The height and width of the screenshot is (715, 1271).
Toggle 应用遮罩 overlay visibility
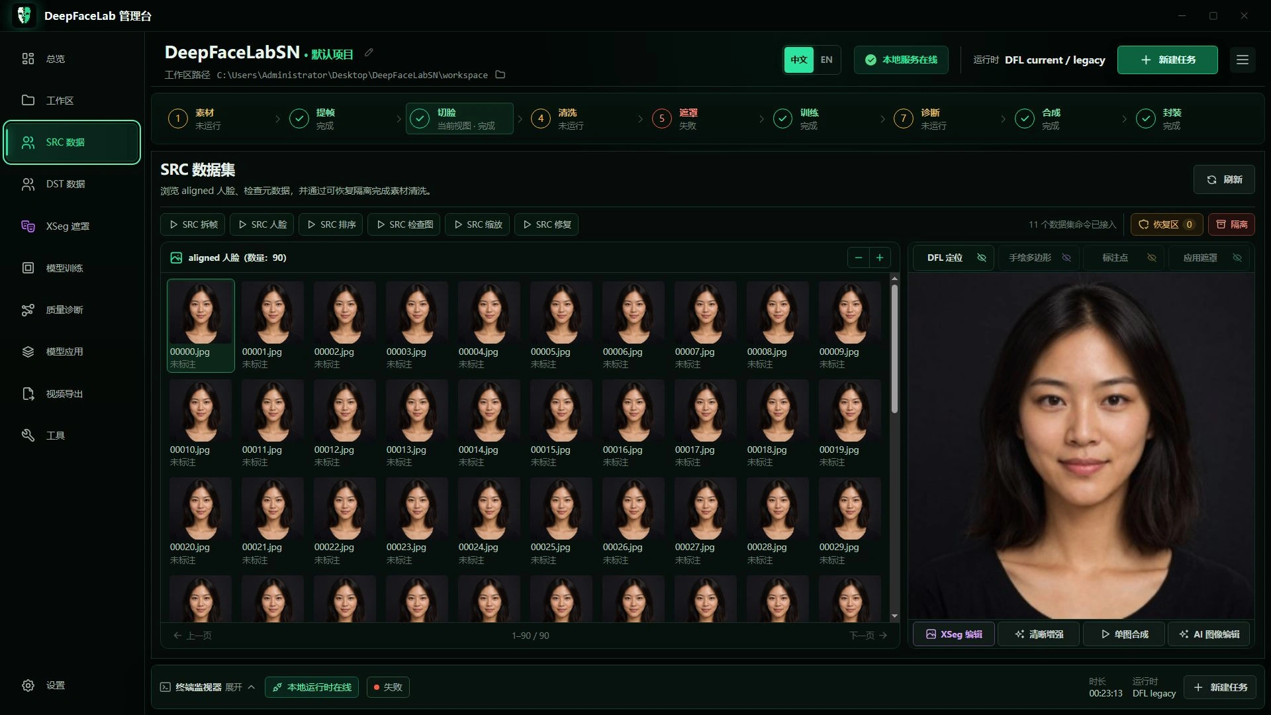1237,258
